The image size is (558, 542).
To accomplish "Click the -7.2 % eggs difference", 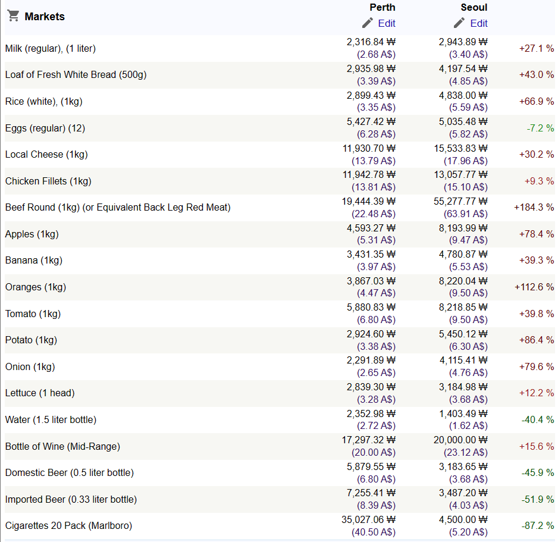I will (x=540, y=128).
